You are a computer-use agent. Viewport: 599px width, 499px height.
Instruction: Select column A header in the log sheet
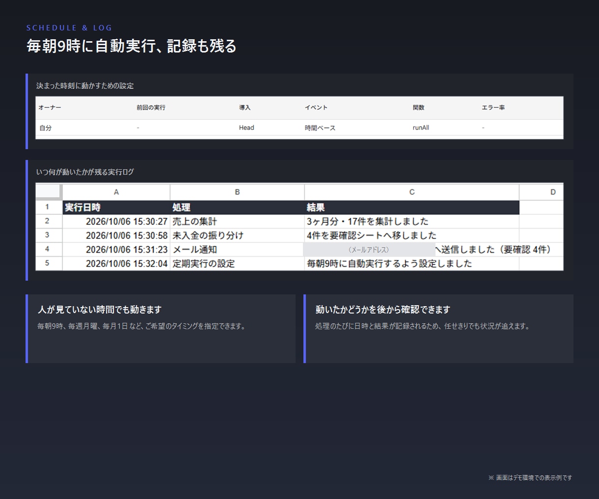[x=116, y=192]
